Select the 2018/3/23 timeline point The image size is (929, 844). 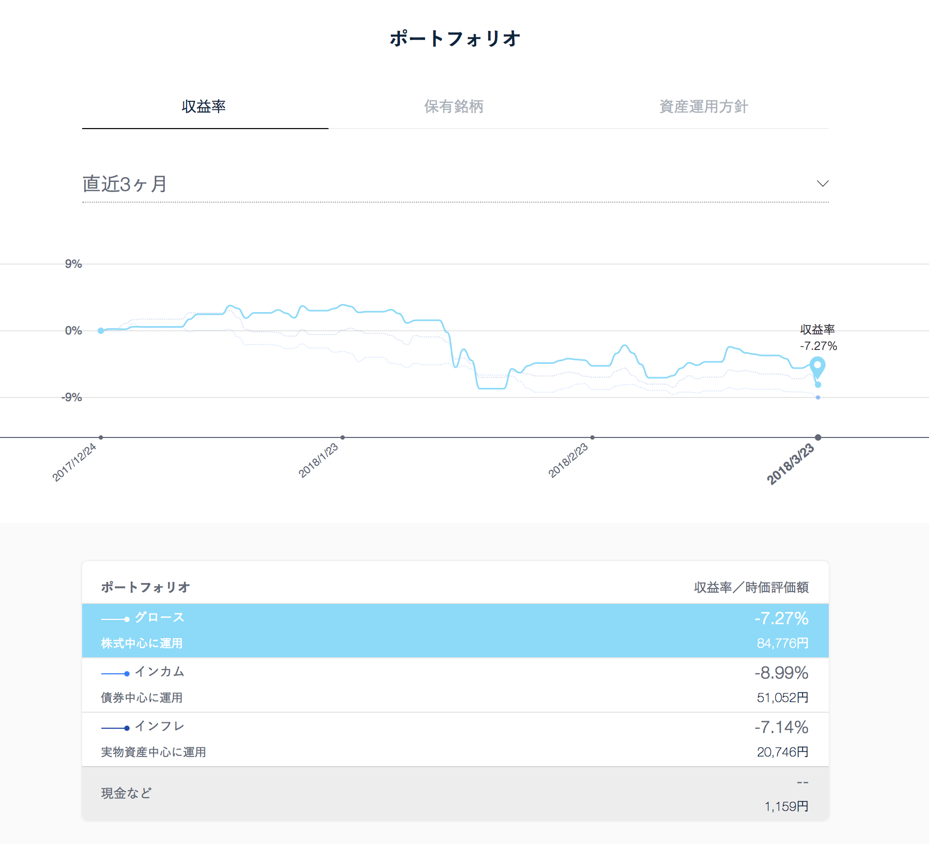[x=818, y=437]
